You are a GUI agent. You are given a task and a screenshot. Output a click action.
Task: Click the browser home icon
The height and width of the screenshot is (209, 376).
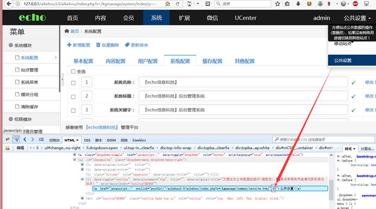(167, 4)
